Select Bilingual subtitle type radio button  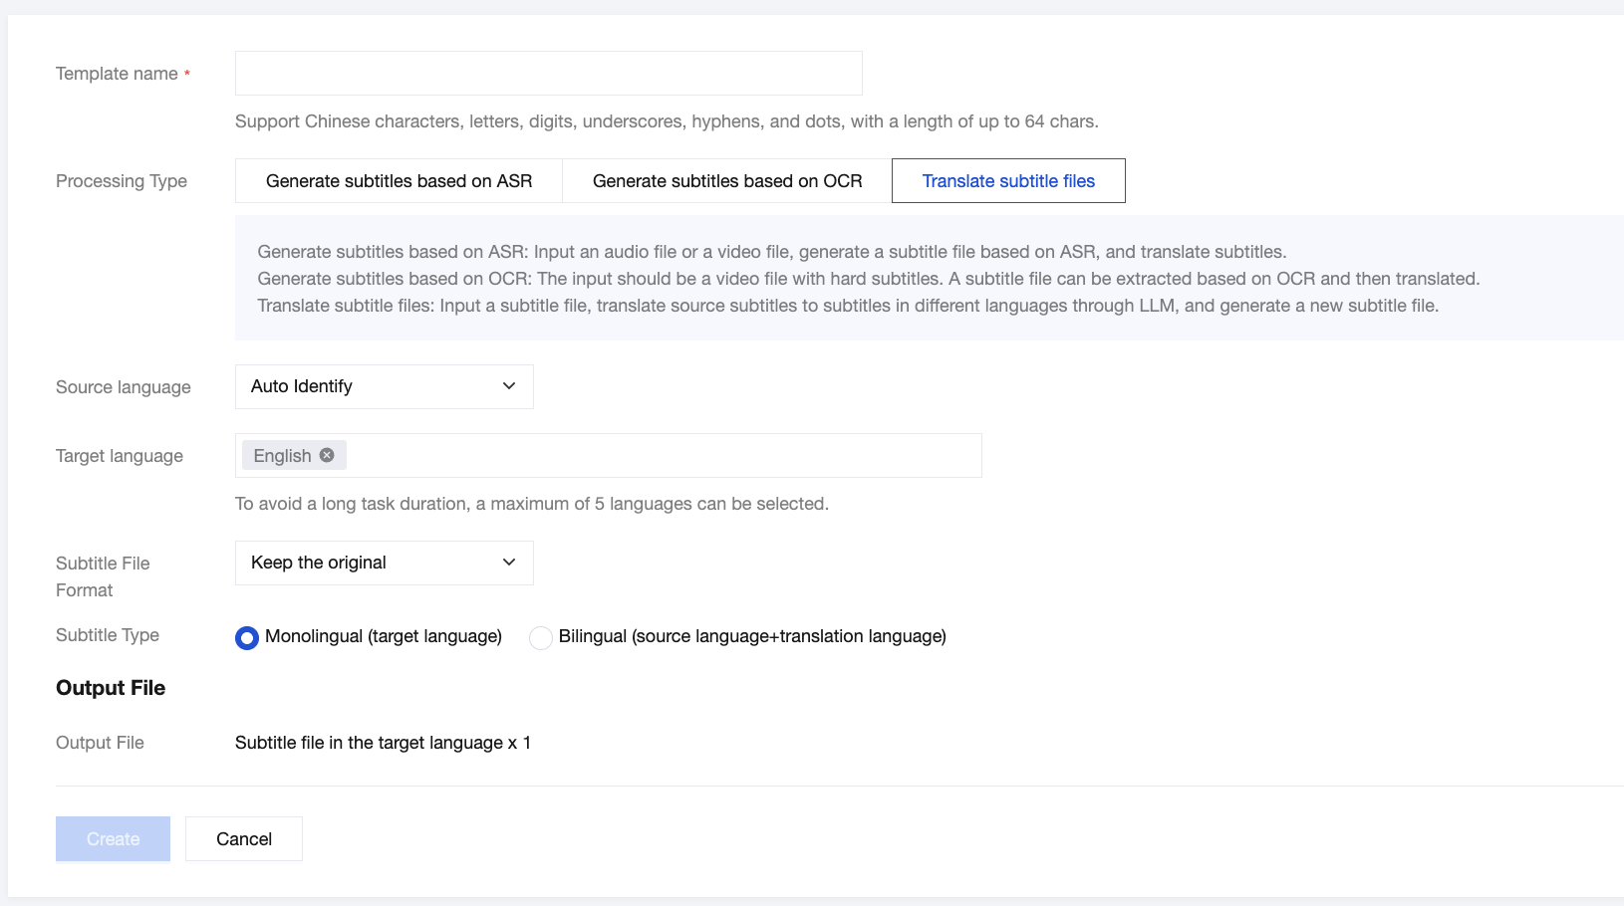(x=541, y=637)
